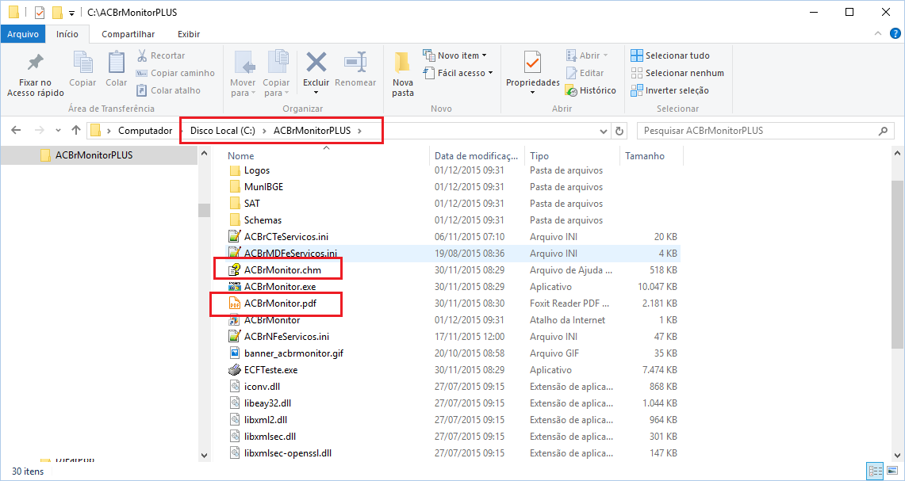Click Selecionar tudo
This screenshot has width=905, height=481.
coord(670,55)
